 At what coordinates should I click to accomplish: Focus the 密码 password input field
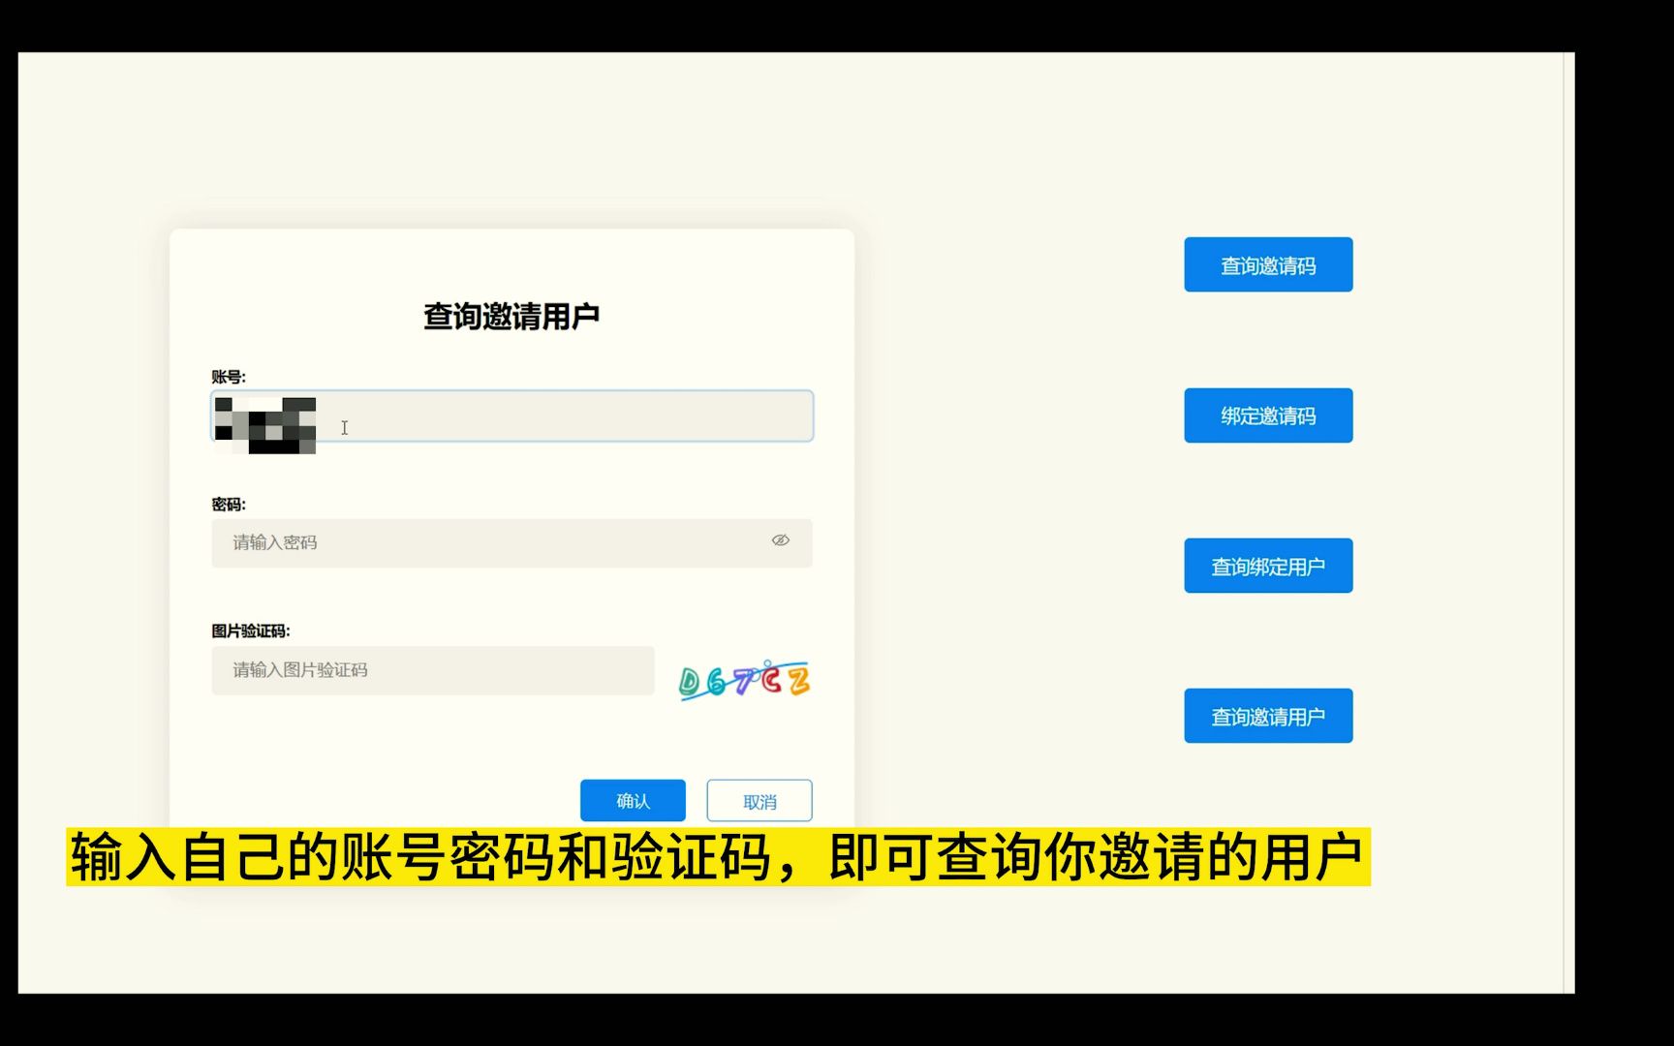pos(512,543)
